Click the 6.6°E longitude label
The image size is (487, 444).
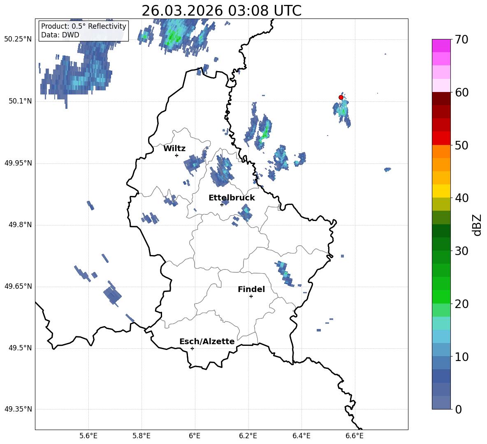[355, 436]
